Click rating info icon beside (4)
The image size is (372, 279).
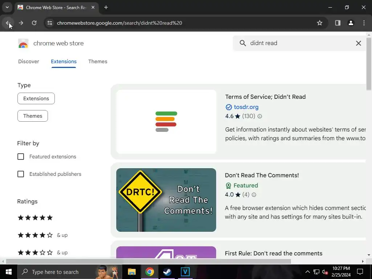pyautogui.click(x=254, y=195)
